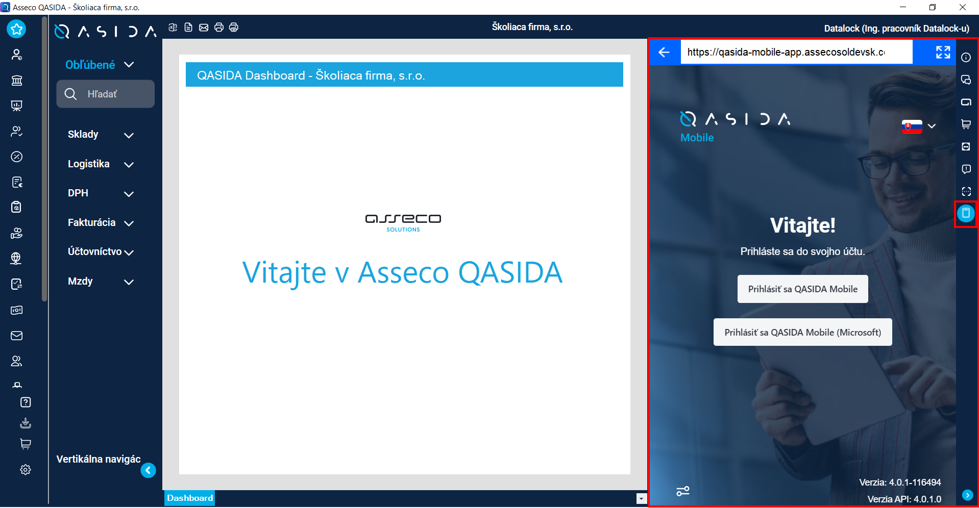Image resolution: width=979 pixels, height=508 pixels.
Task: Click the document icon in top toolbar
Action: click(x=188, y=28)
